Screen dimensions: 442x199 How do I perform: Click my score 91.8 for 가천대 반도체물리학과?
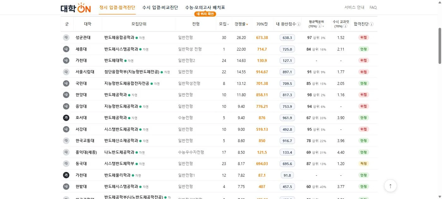point(287,175)
